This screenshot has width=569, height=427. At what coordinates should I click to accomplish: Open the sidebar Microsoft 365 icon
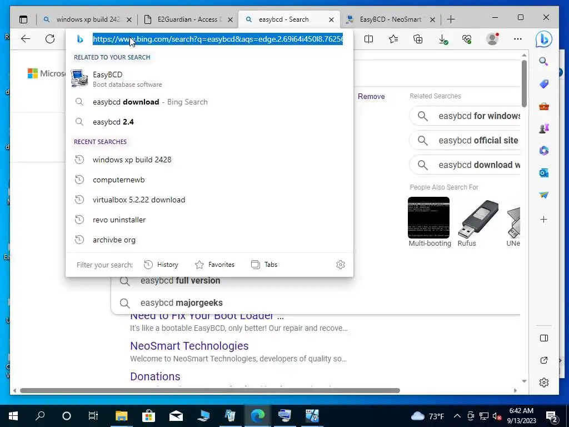[543, 150]
